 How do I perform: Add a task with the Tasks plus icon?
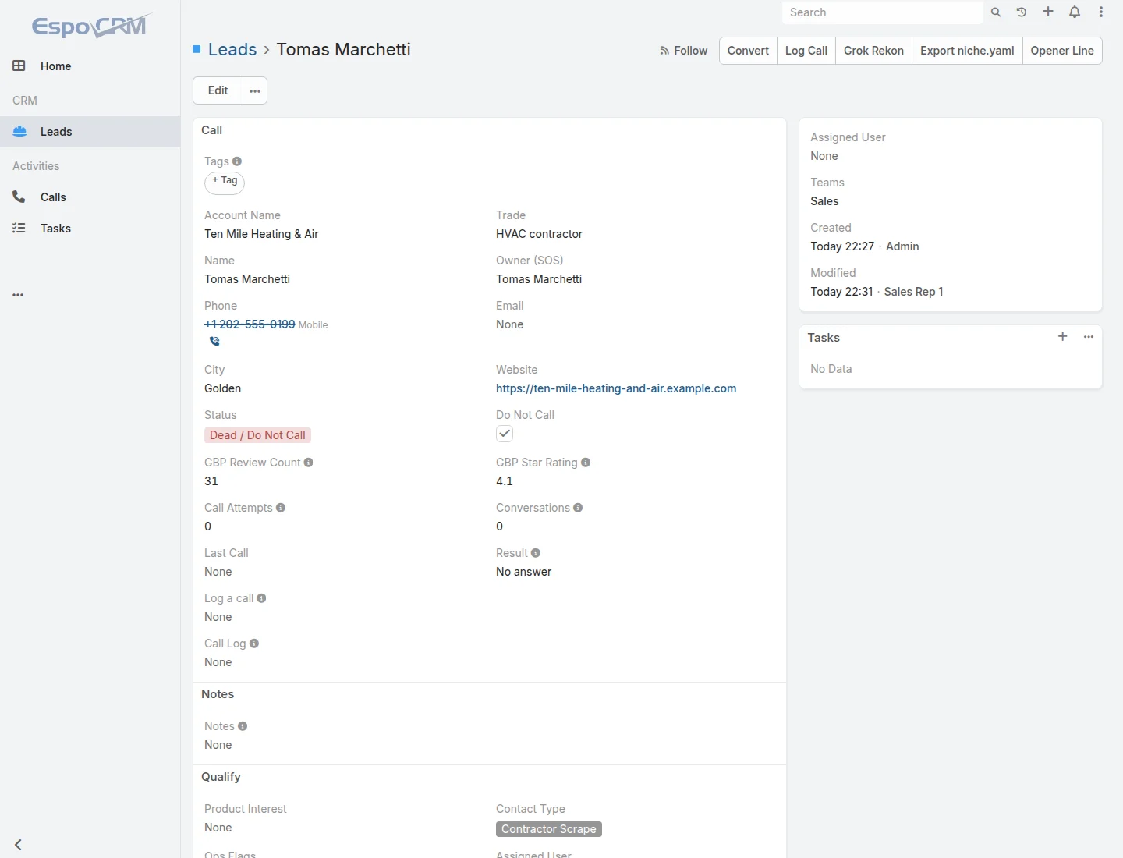coord(1062,337)
